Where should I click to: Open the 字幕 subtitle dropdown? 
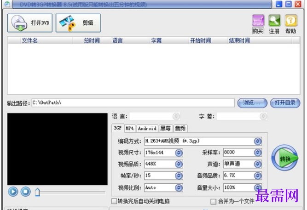pyautogui.click(x=263, y=116)
